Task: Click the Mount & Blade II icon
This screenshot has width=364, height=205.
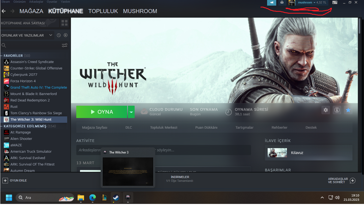Action: coord(6,94)
